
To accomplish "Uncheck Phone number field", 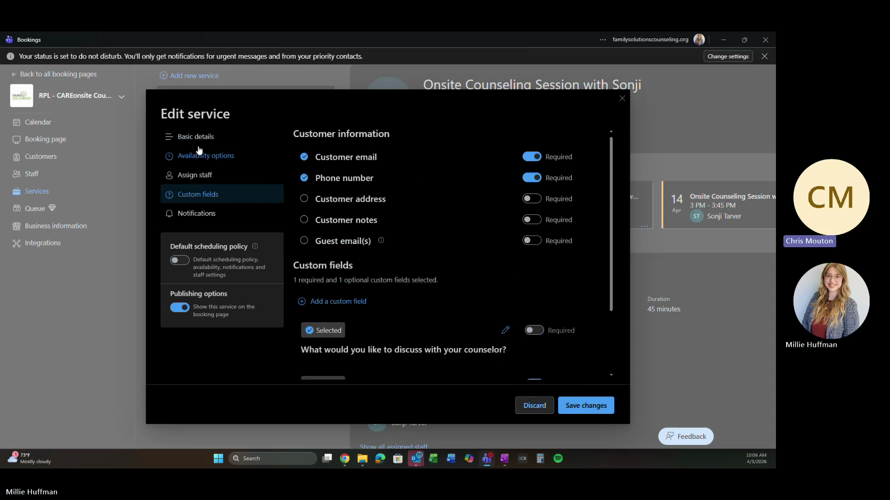I will (x=304, y=177).
